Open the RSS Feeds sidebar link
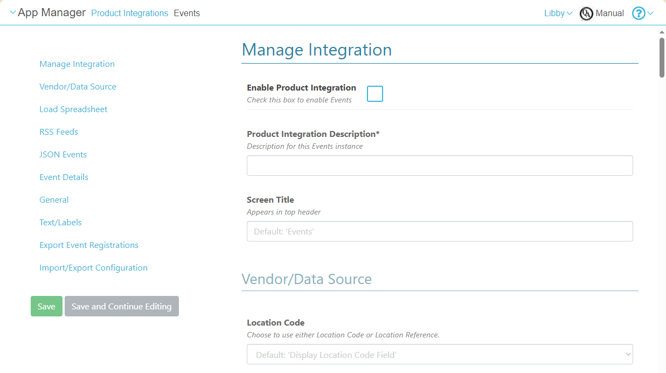The width and height of the screenshot is (666, 373). (x=59, y=132)
